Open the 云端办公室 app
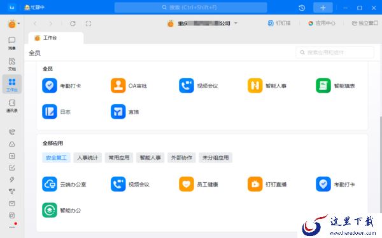 click(64, 184)
